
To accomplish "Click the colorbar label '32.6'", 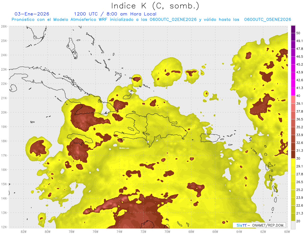I will tap(299, 143).
